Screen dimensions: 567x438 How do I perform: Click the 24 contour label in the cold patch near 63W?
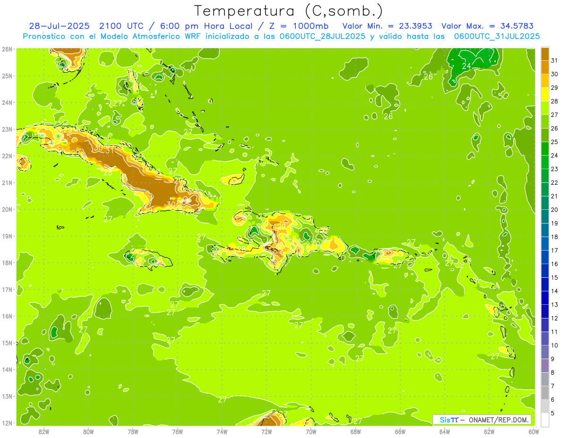pyautogui.click(x=466, y=66)
